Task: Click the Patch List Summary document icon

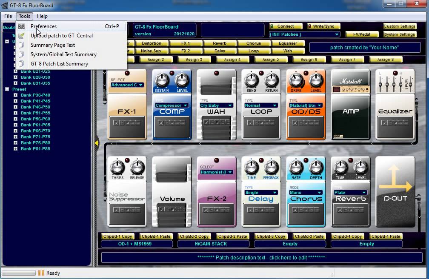Action: coord(21,63)
